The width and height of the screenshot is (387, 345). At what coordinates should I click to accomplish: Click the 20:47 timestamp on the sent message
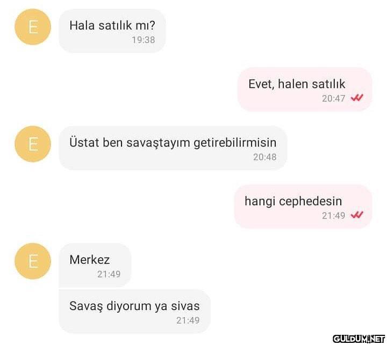pyautogui.click(x=333, y=98)
